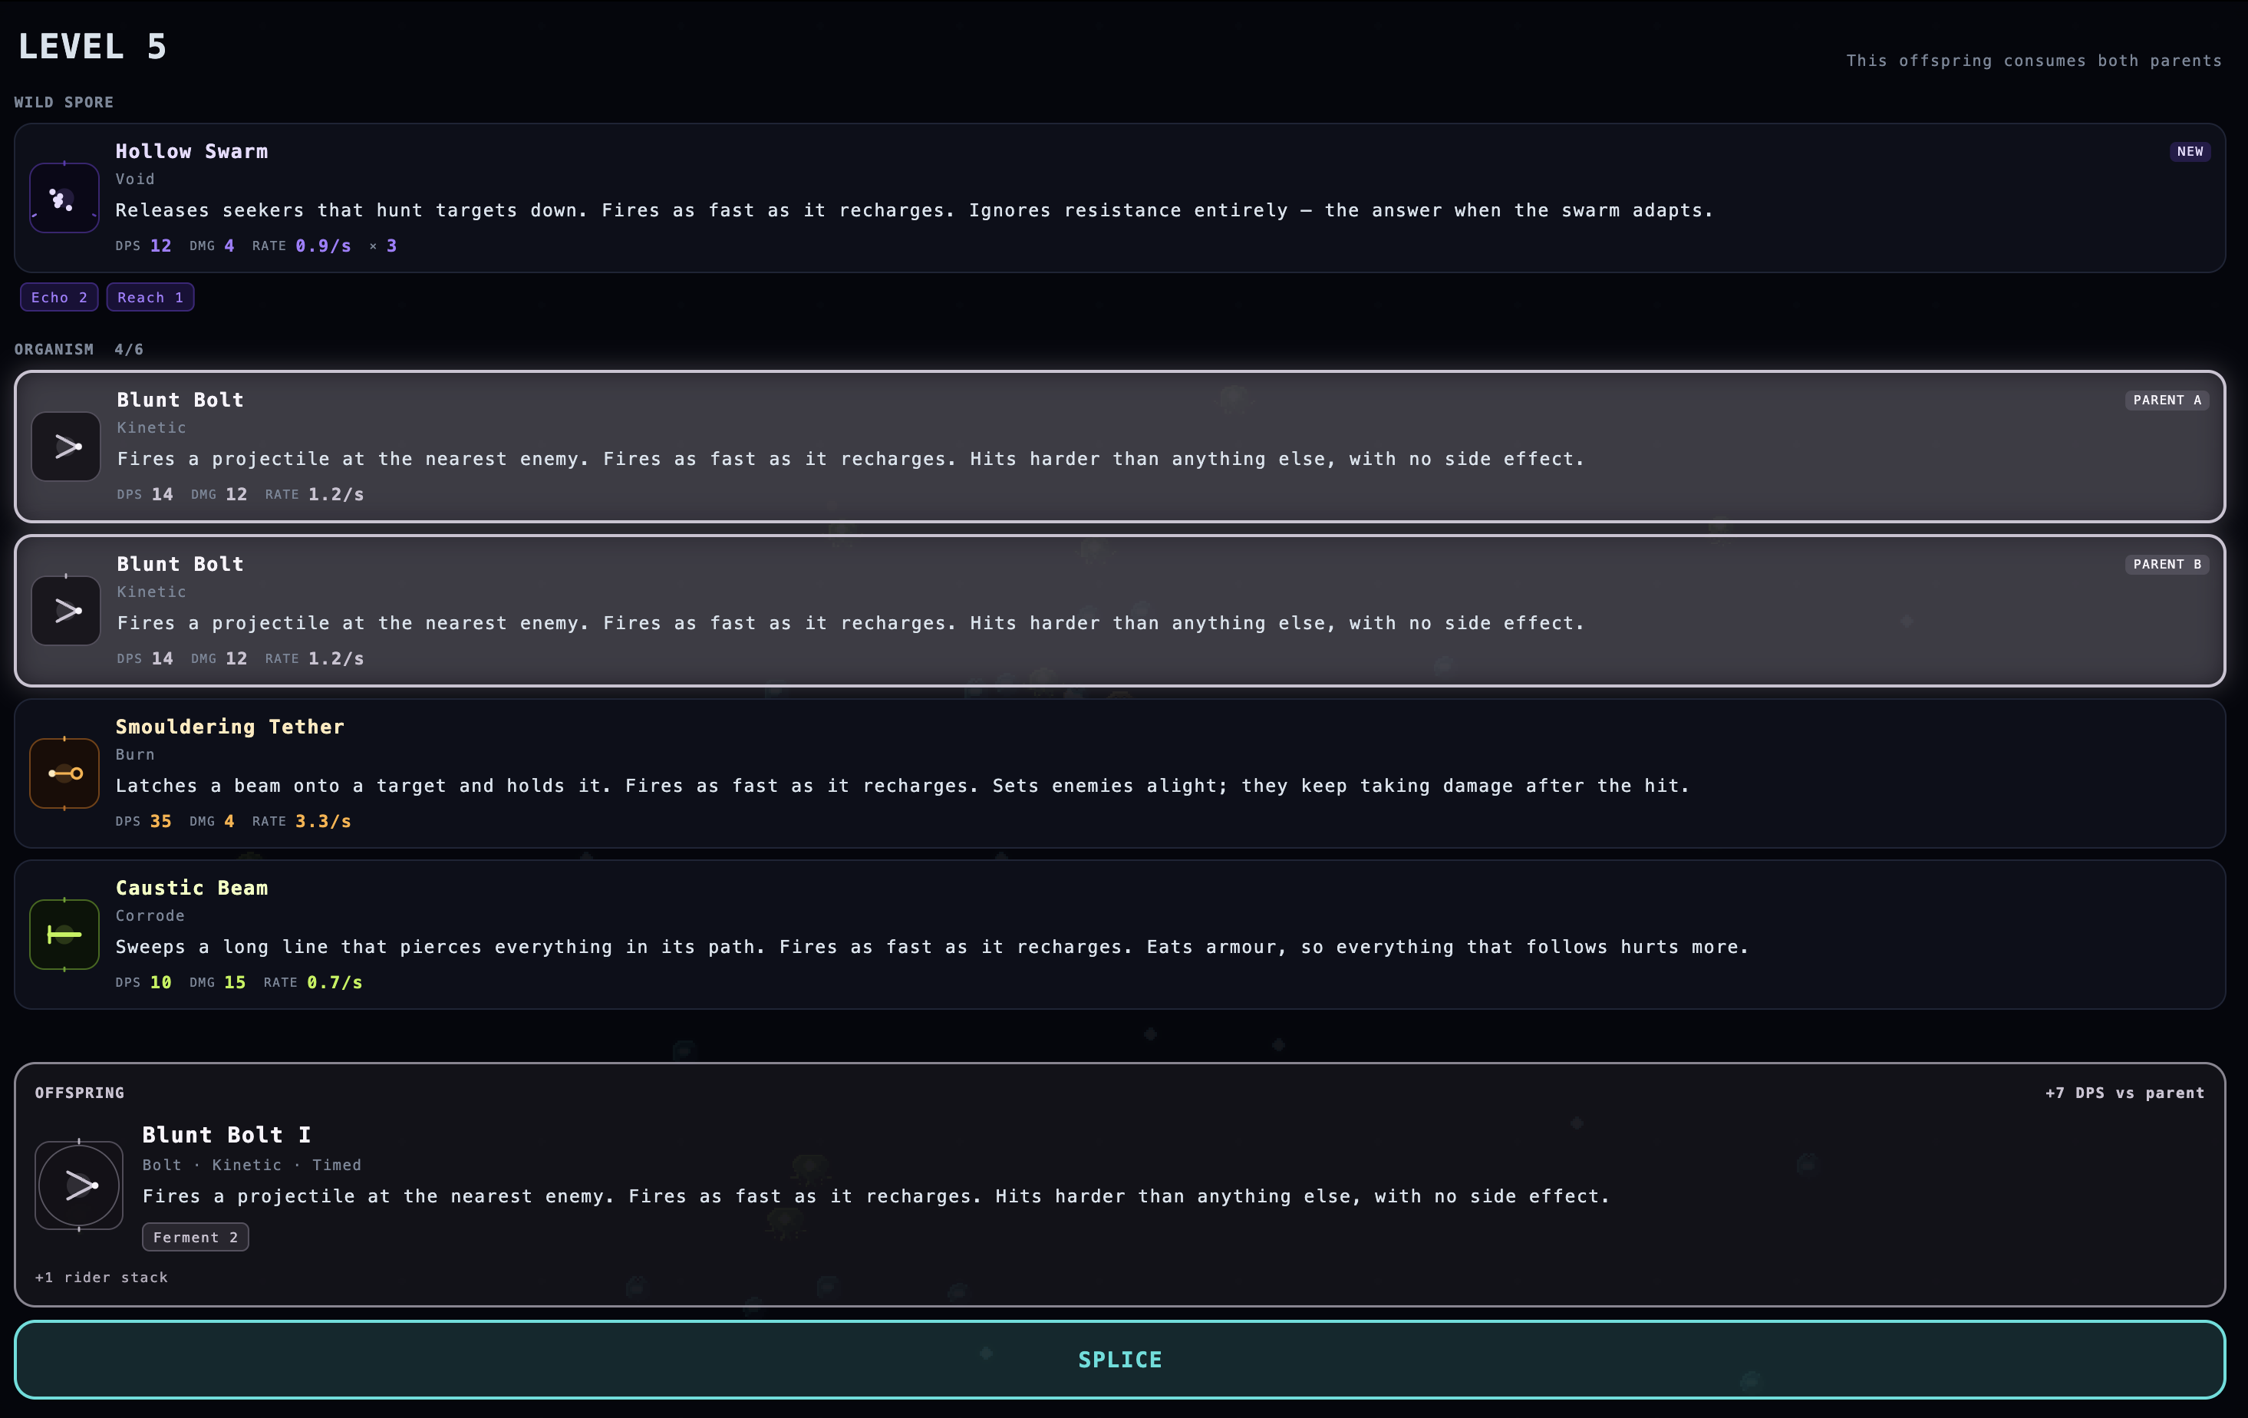This screenshot has width=2248, height=1418.
Task: Click the Blunt Bolt I offspring icon
Action: [x=79, y=1185]
